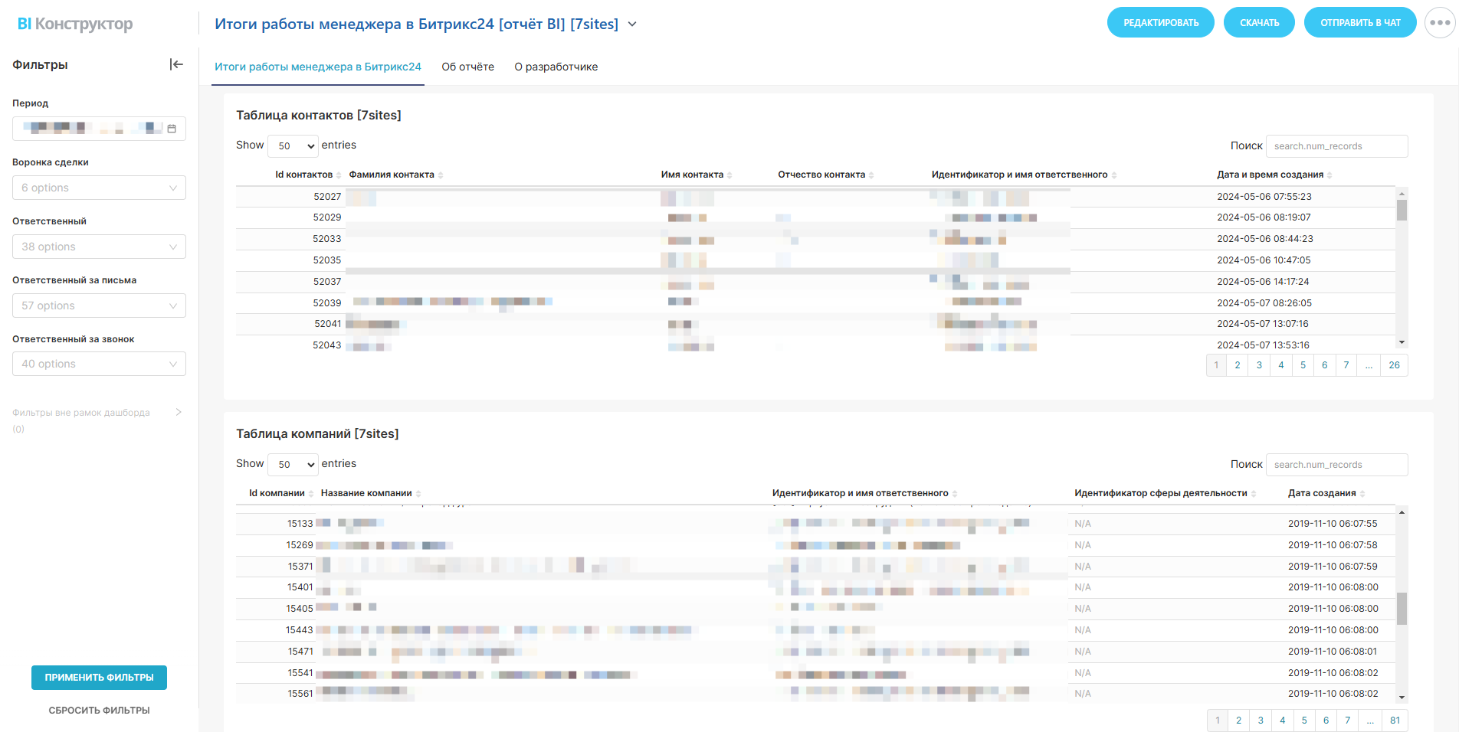The height and width of the screenshot is (732, 1459).
Task: Collapse the Фильтры sidebar panel
Action: 176,64
